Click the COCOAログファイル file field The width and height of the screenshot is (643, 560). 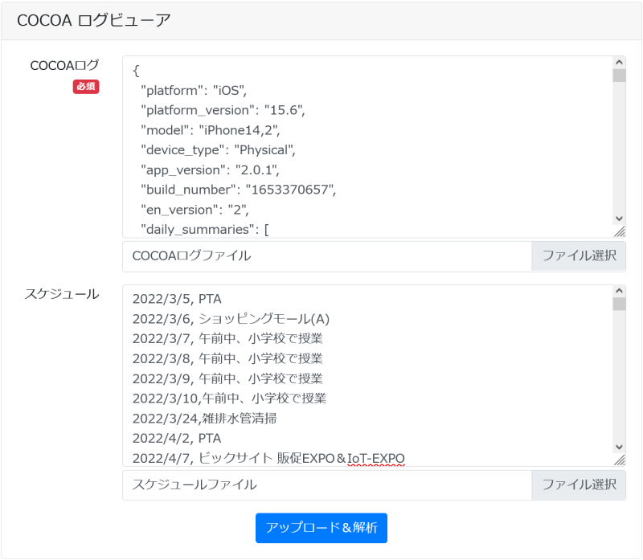click(327, 256)
